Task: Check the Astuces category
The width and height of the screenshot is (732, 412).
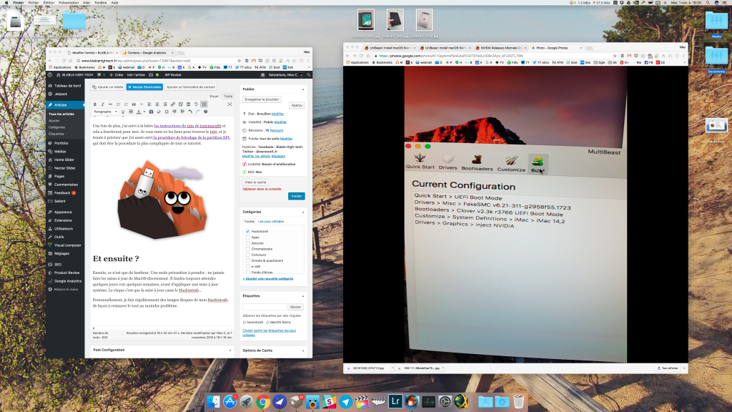Action: [248, 243]
